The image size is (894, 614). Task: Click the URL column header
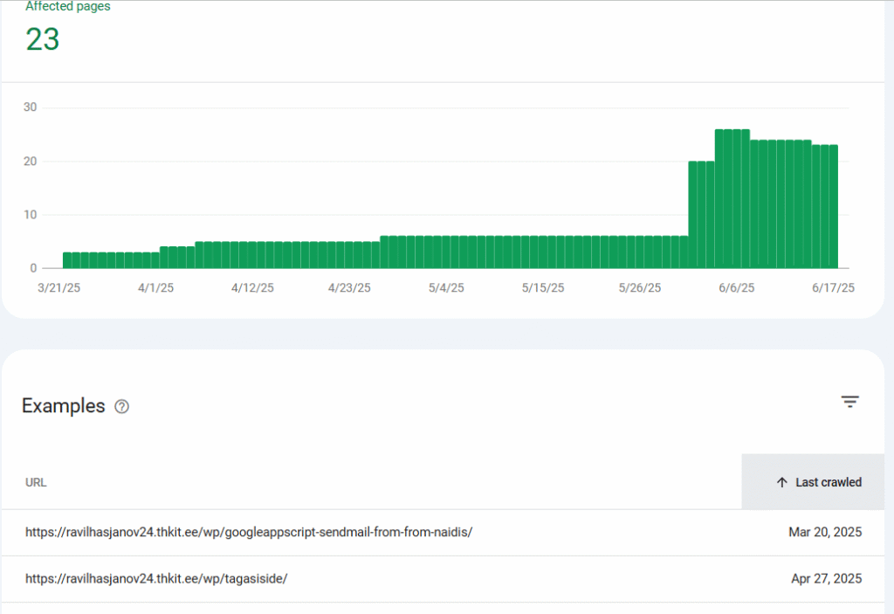point(36,482)
